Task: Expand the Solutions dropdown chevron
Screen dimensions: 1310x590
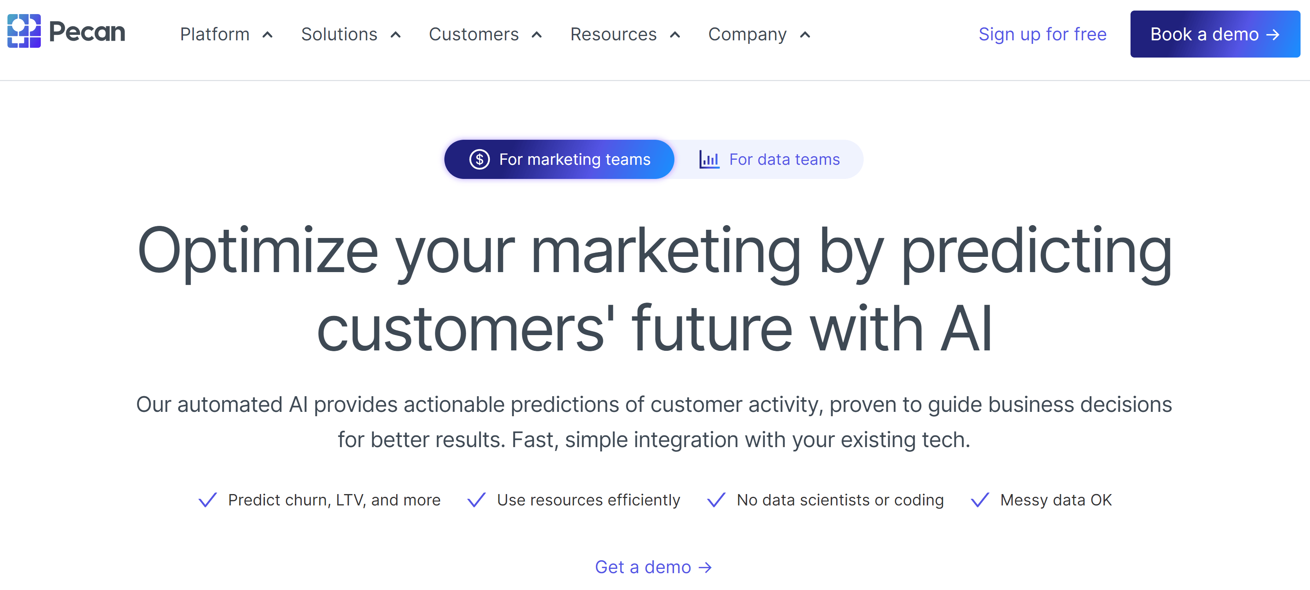Action: 396,35
